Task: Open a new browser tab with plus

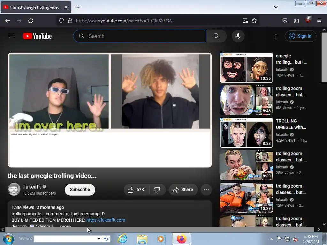Action: tap(78, 7)
